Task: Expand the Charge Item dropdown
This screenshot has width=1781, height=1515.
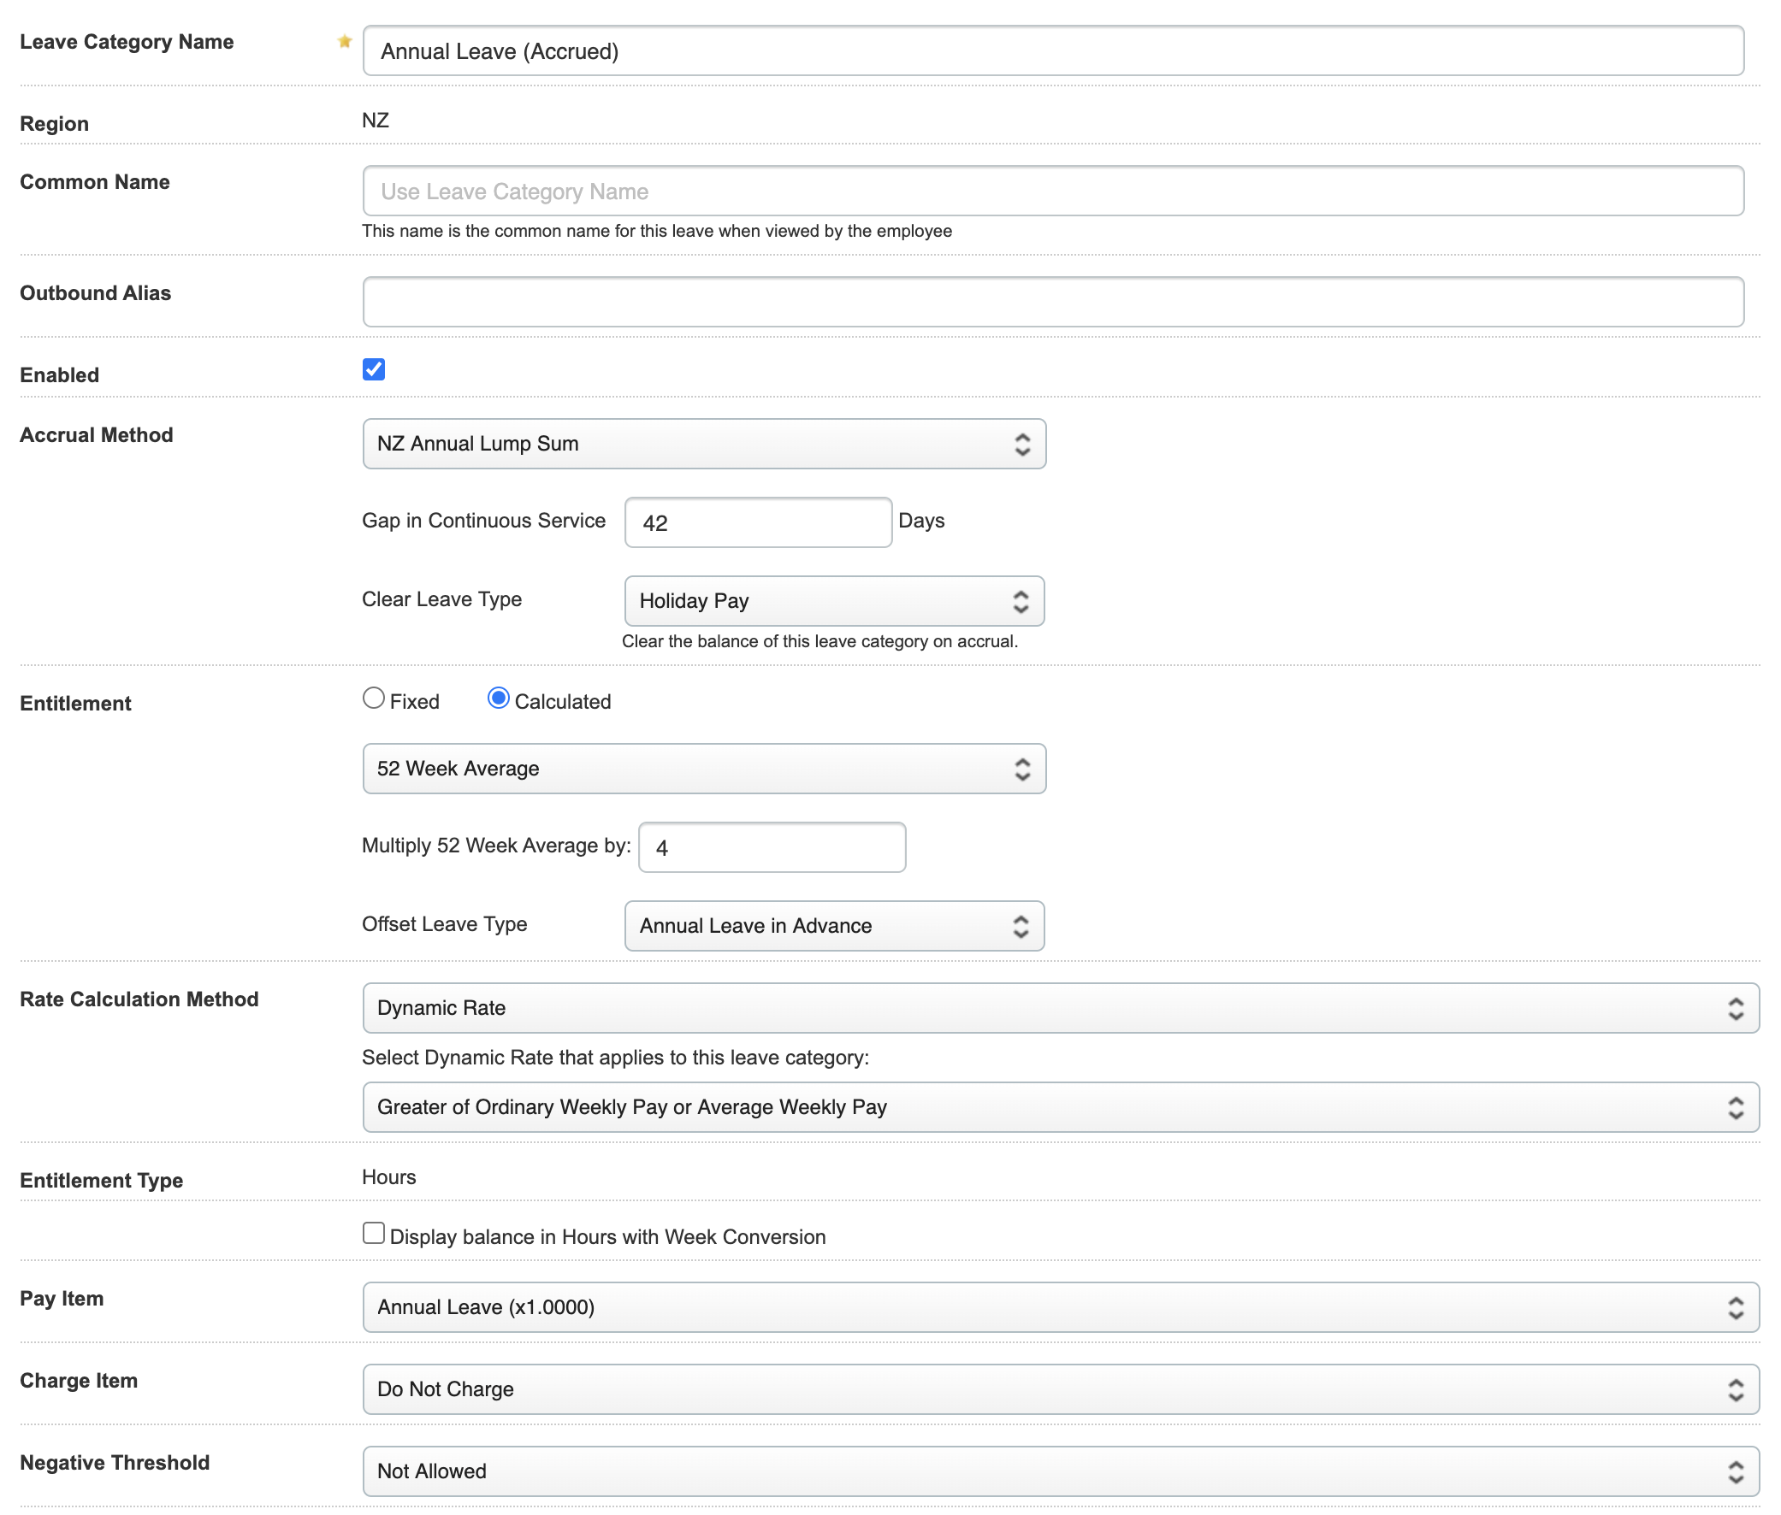Action: click(1059, 1389)
